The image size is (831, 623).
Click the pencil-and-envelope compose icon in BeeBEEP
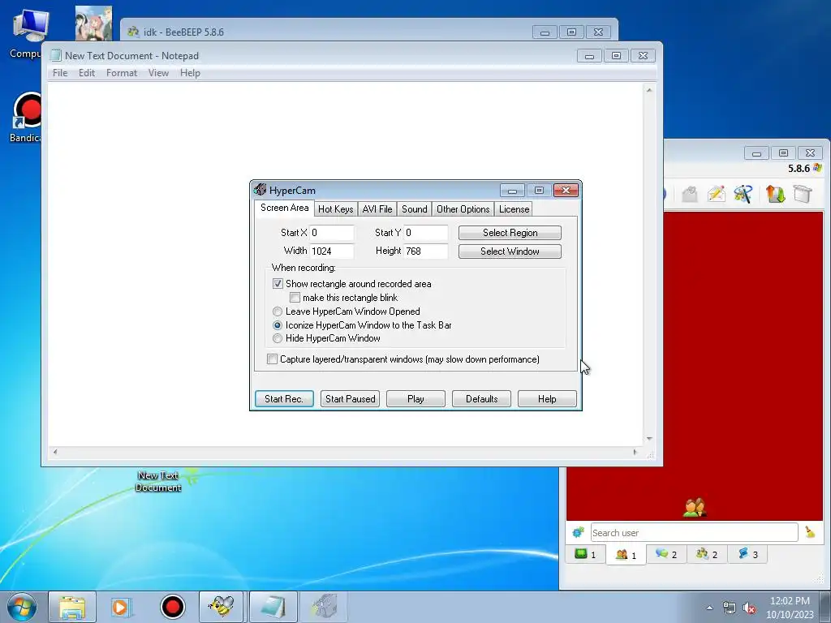click(x=716, y=194)
